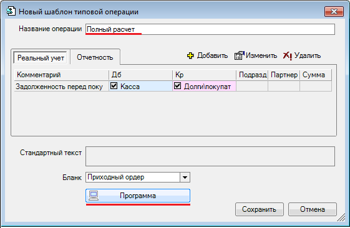
Task: Switch to the Отчетность tab
Action: coord(95,57)
